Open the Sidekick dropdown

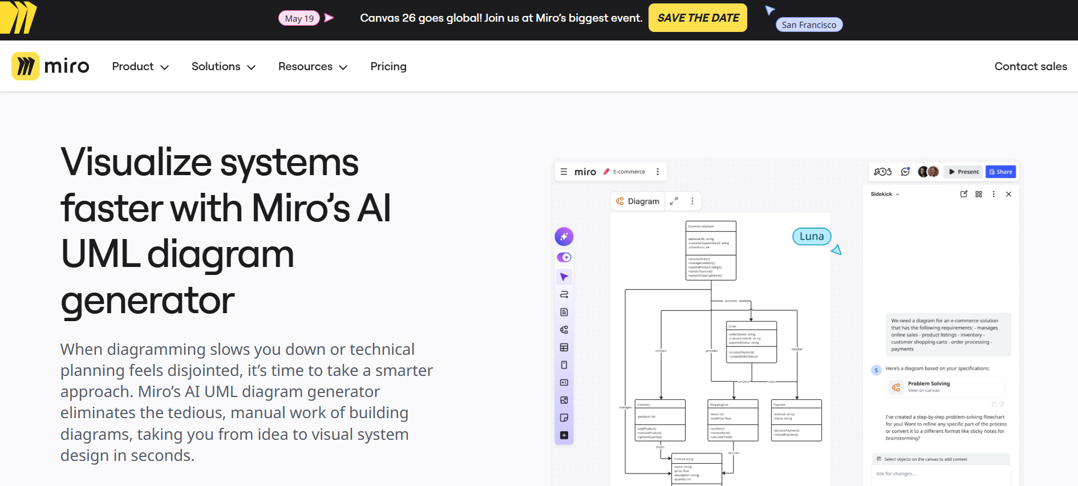click(885, 194)
